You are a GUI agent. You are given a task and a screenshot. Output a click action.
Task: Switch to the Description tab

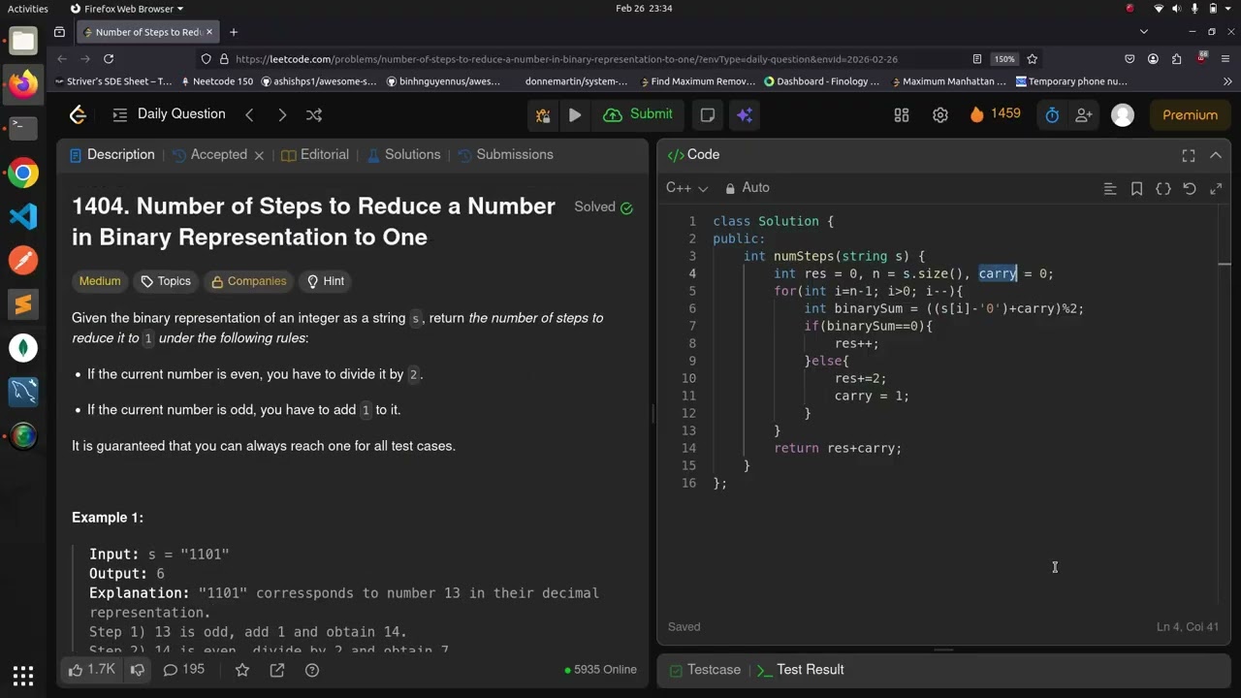click(111, 154)
